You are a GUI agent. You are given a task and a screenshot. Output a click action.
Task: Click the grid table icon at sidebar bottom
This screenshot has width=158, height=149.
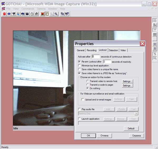click(155, 58)
